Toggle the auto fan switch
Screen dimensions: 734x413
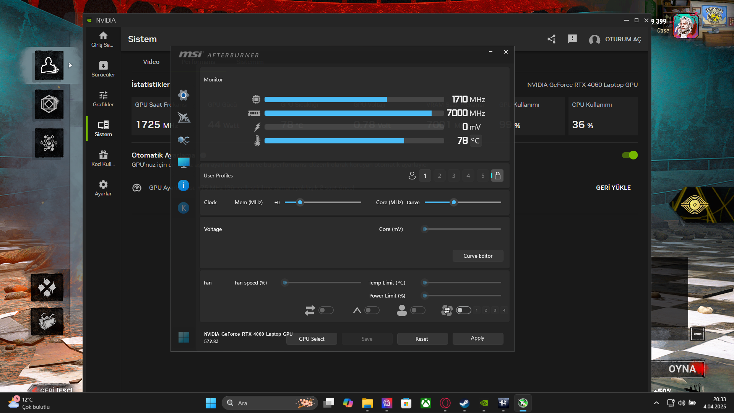(x=372, y=310)
